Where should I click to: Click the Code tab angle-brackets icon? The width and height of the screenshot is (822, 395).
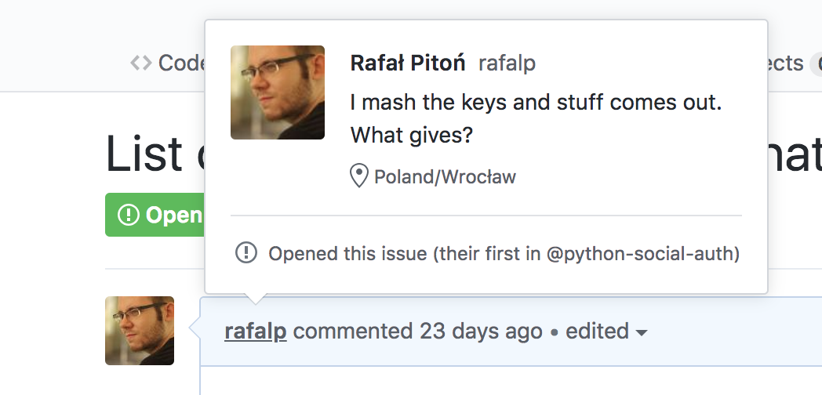pos(141,63)
